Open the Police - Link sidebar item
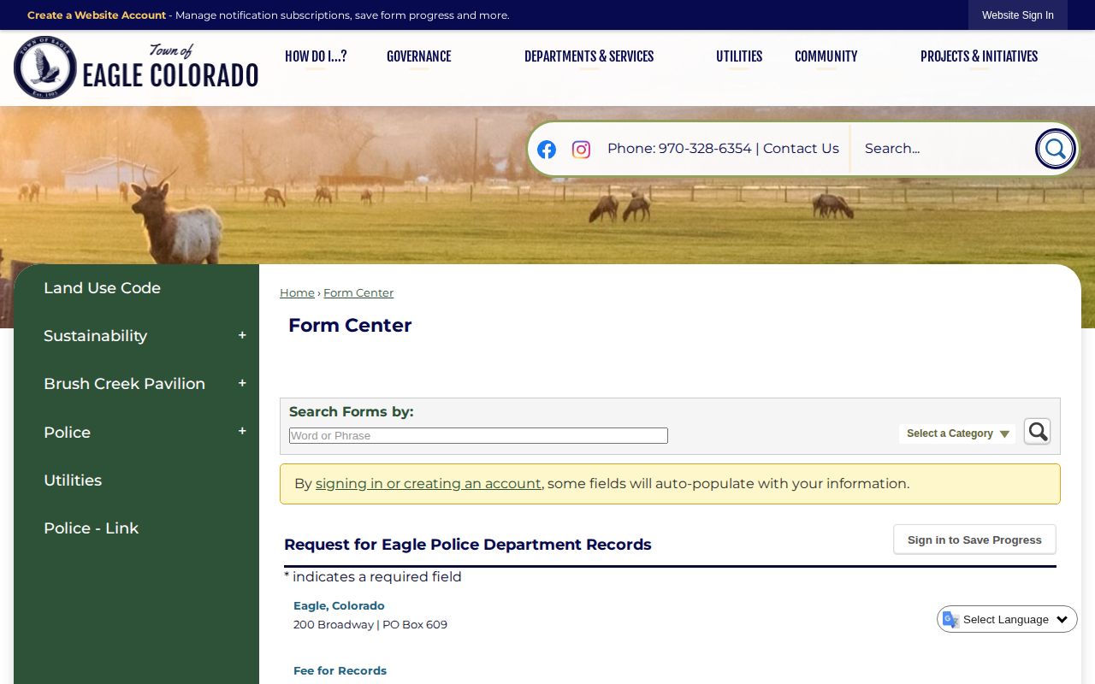The height and width of the screenshot is (684, 1095). click(x=91, y=528)
